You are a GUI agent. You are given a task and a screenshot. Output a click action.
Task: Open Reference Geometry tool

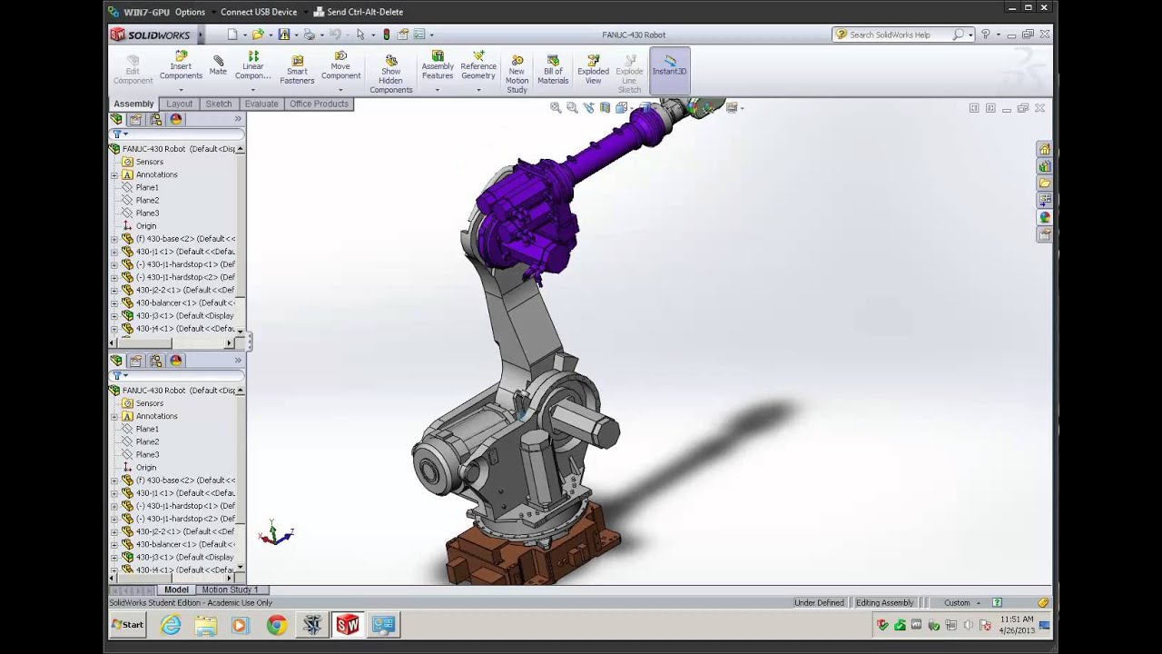coord(478,66)
